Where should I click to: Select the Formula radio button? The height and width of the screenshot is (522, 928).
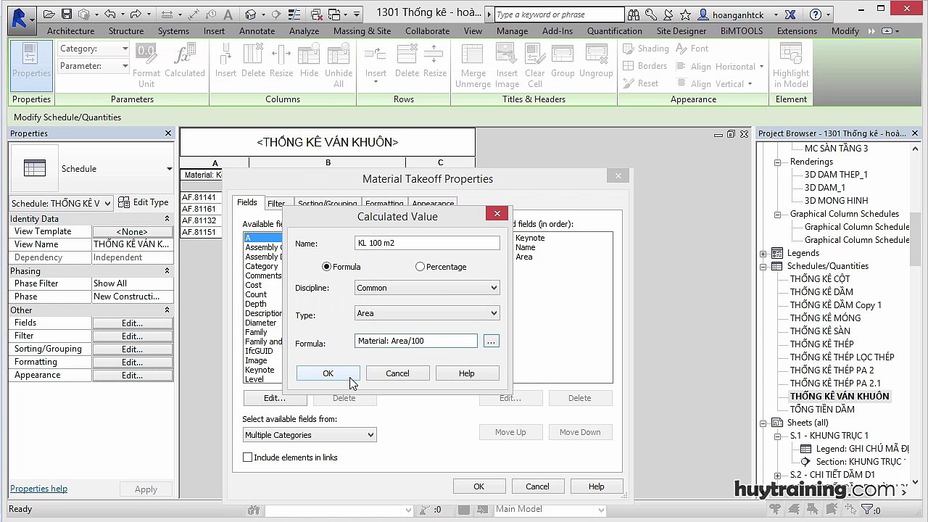326,267
